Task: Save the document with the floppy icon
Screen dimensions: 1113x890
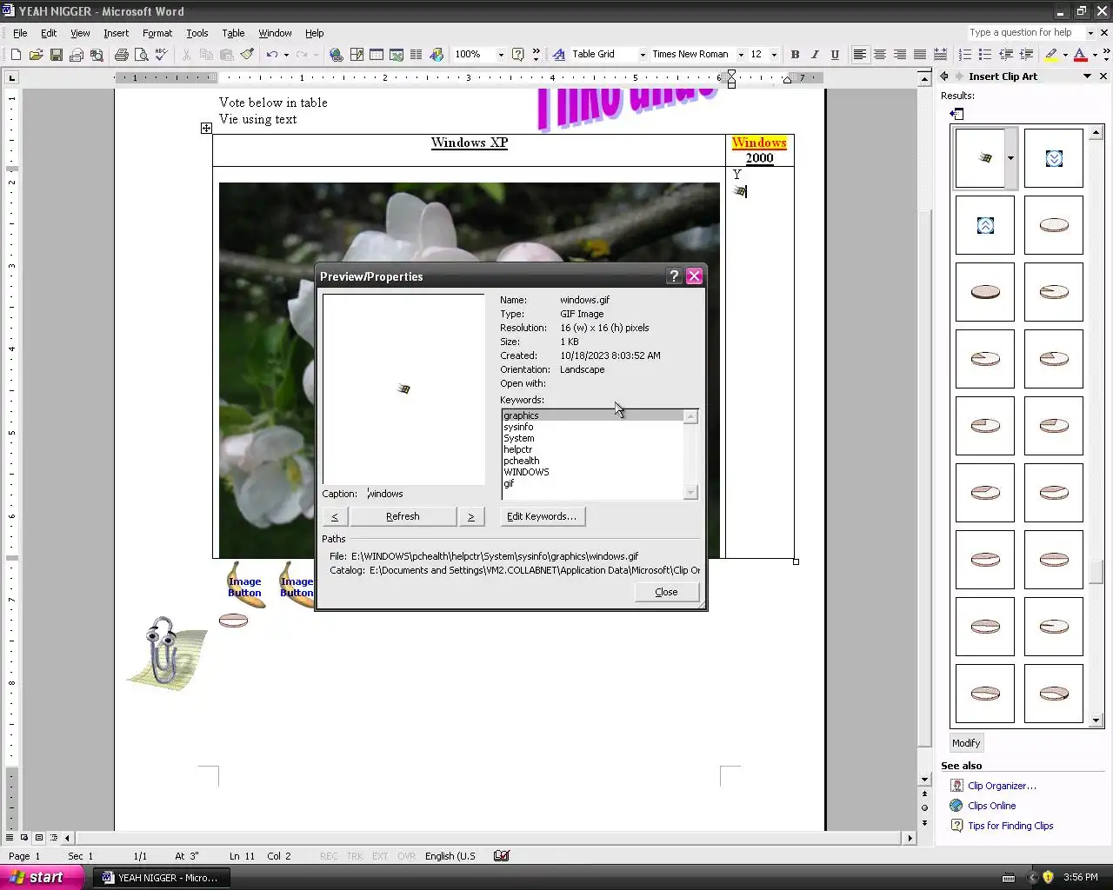Action: pos(56,55)
